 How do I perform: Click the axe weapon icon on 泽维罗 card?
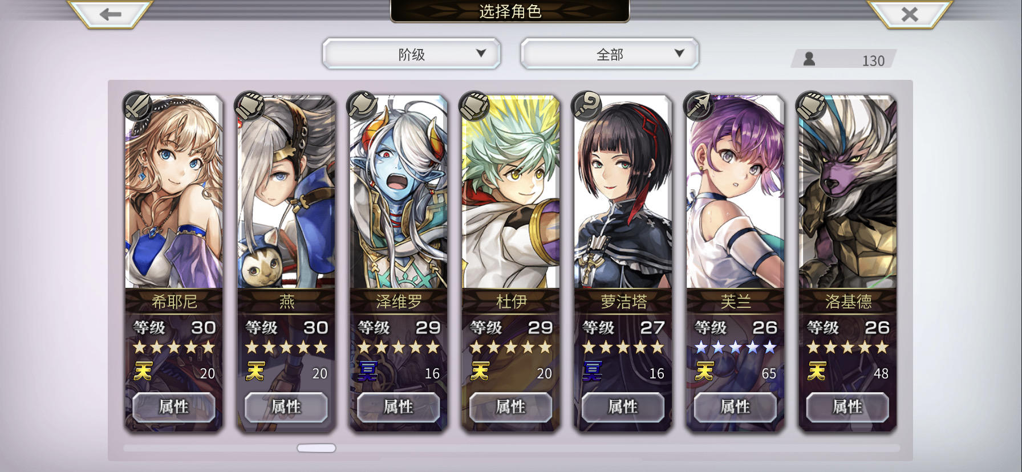[362, 106]
